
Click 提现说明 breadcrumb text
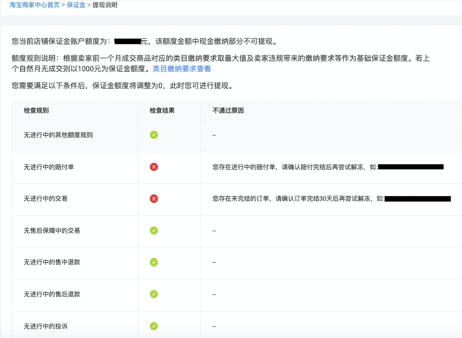coord(105,5)
